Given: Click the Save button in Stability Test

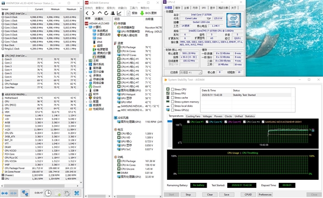Looking at the screenshot, I should [x=227, y=194].
